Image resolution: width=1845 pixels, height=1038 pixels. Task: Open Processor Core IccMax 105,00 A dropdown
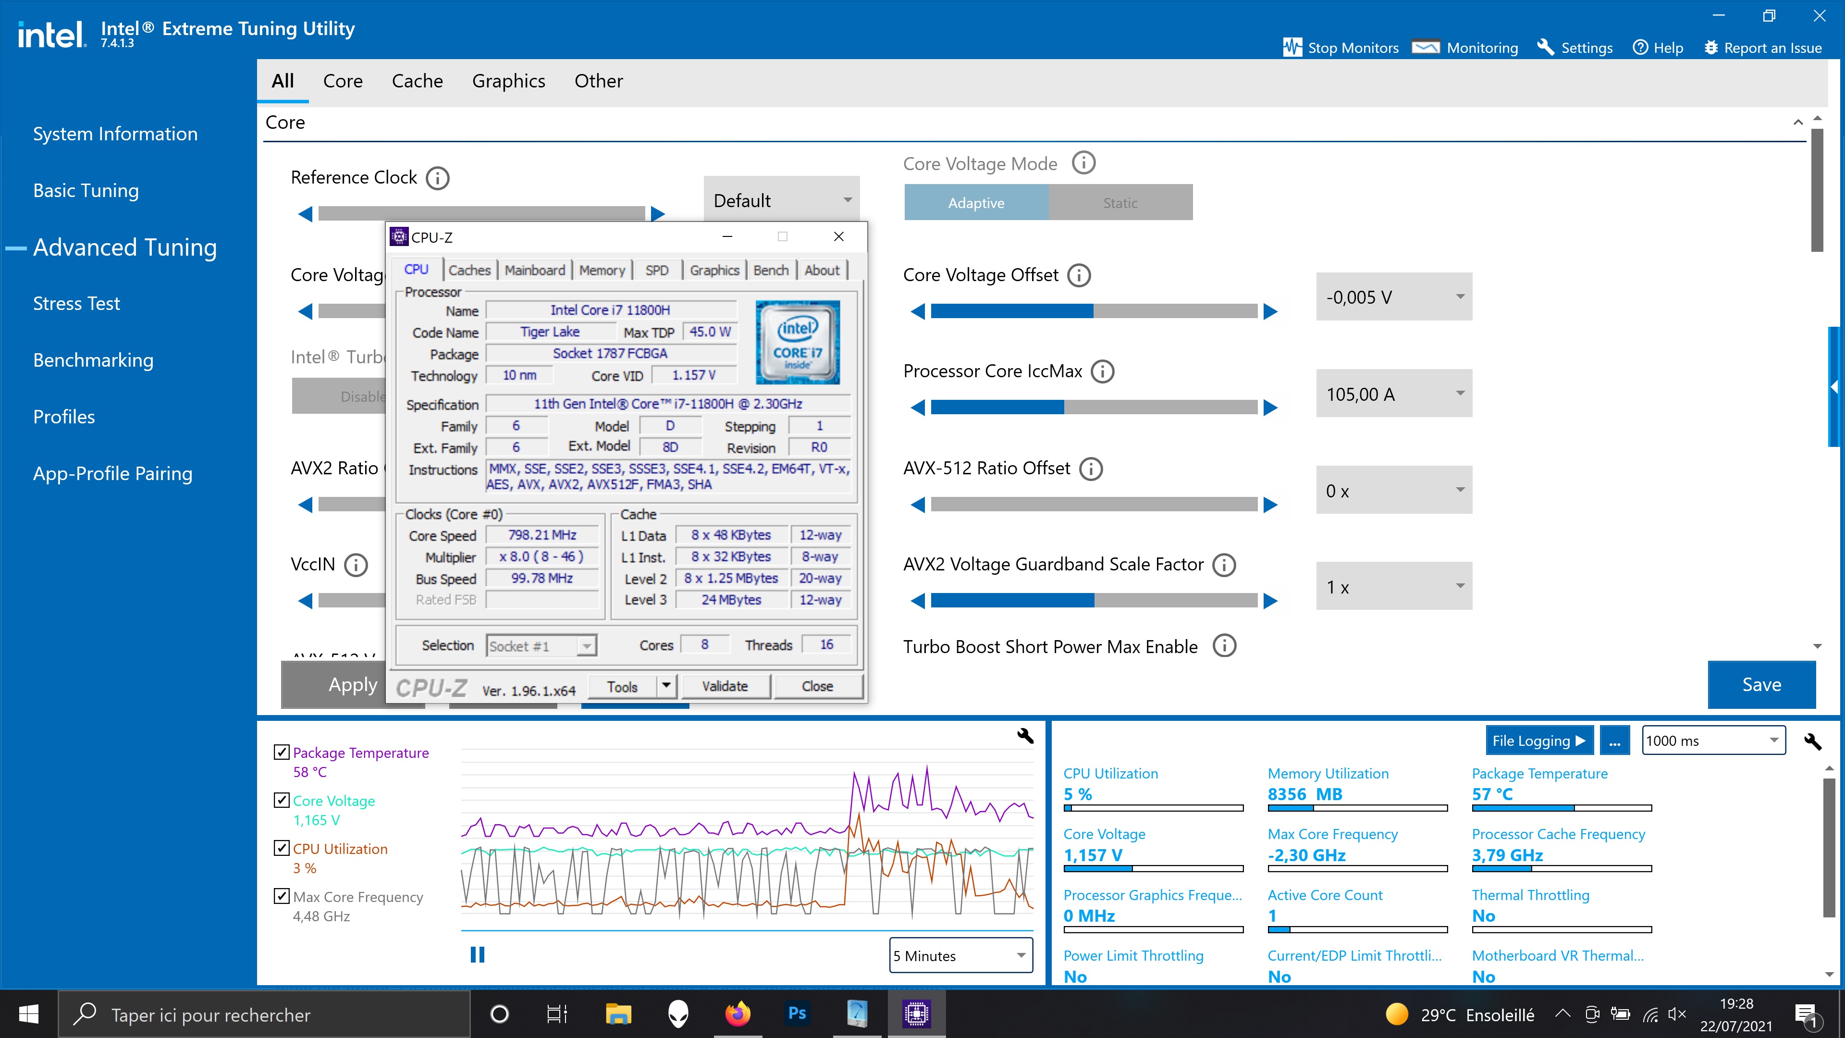coord(1394,393)
